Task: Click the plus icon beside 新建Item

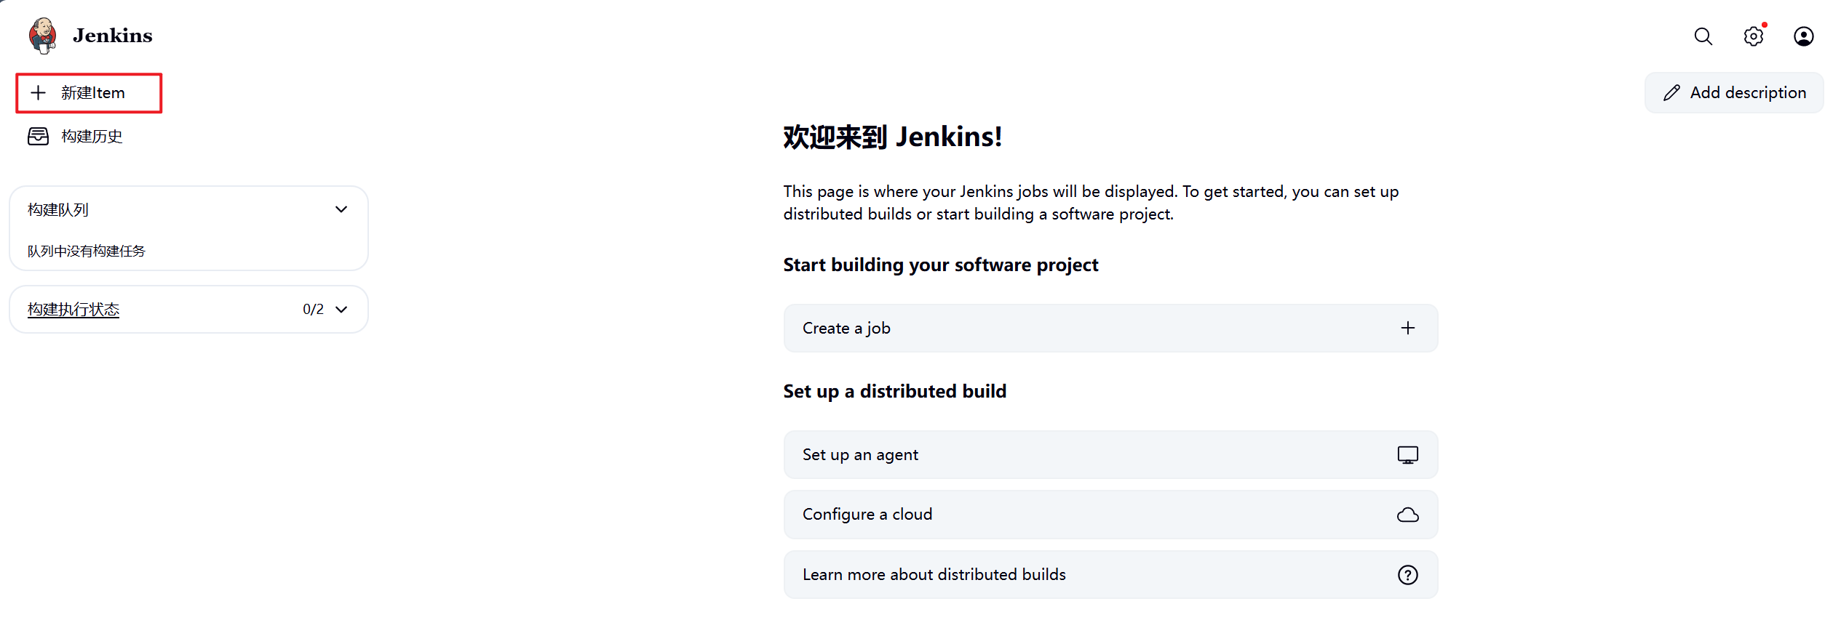Action: 38,92
